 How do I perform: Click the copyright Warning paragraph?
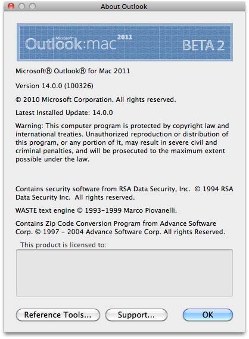[122, 142]
